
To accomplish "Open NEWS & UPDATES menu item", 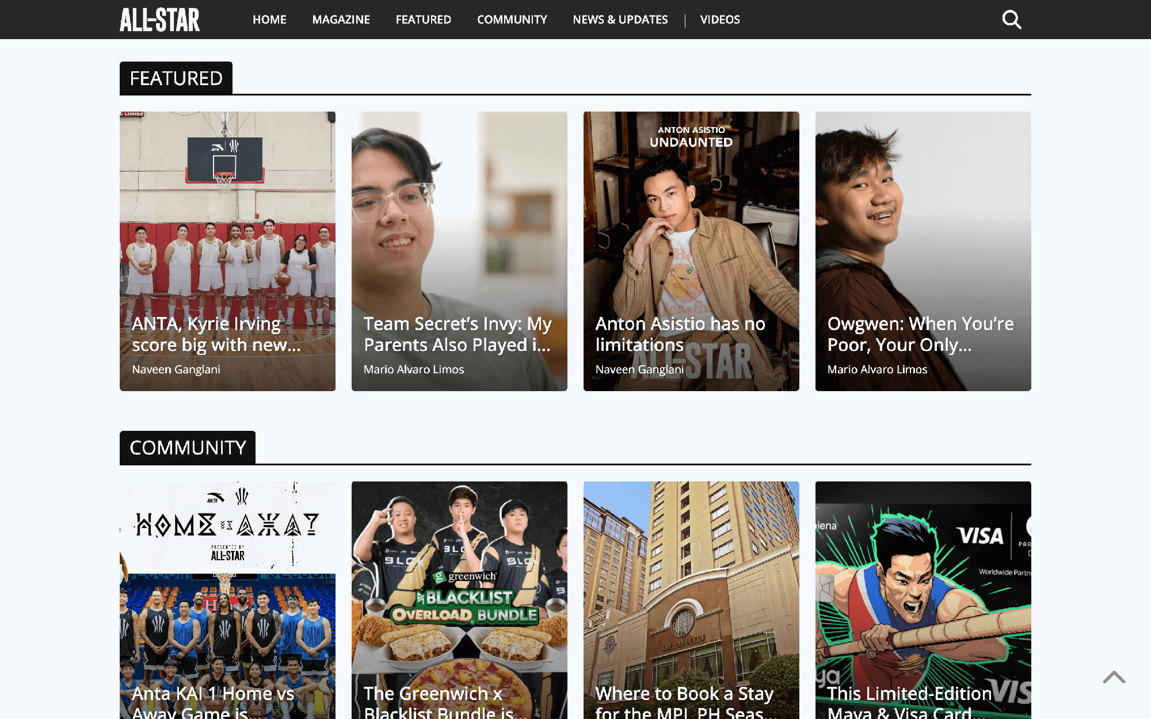I will [620, 20].
